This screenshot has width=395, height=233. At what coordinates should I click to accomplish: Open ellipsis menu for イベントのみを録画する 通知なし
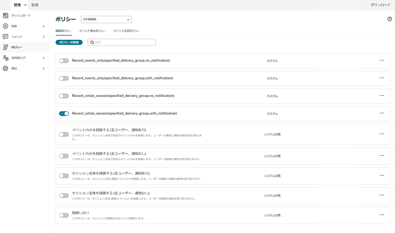coord(382,156)
